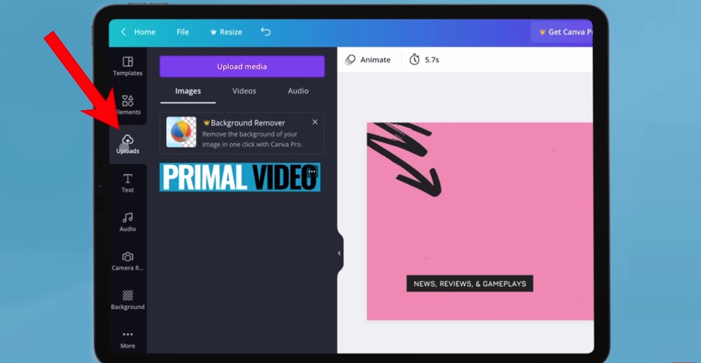
Task: Open the Camera Roll panel
Action: [128, 262]
